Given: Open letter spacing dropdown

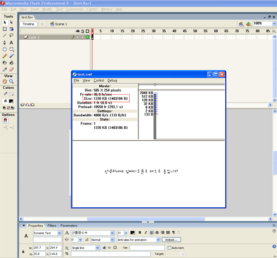Looking at the screenshot, I should (x=80, y=240).
